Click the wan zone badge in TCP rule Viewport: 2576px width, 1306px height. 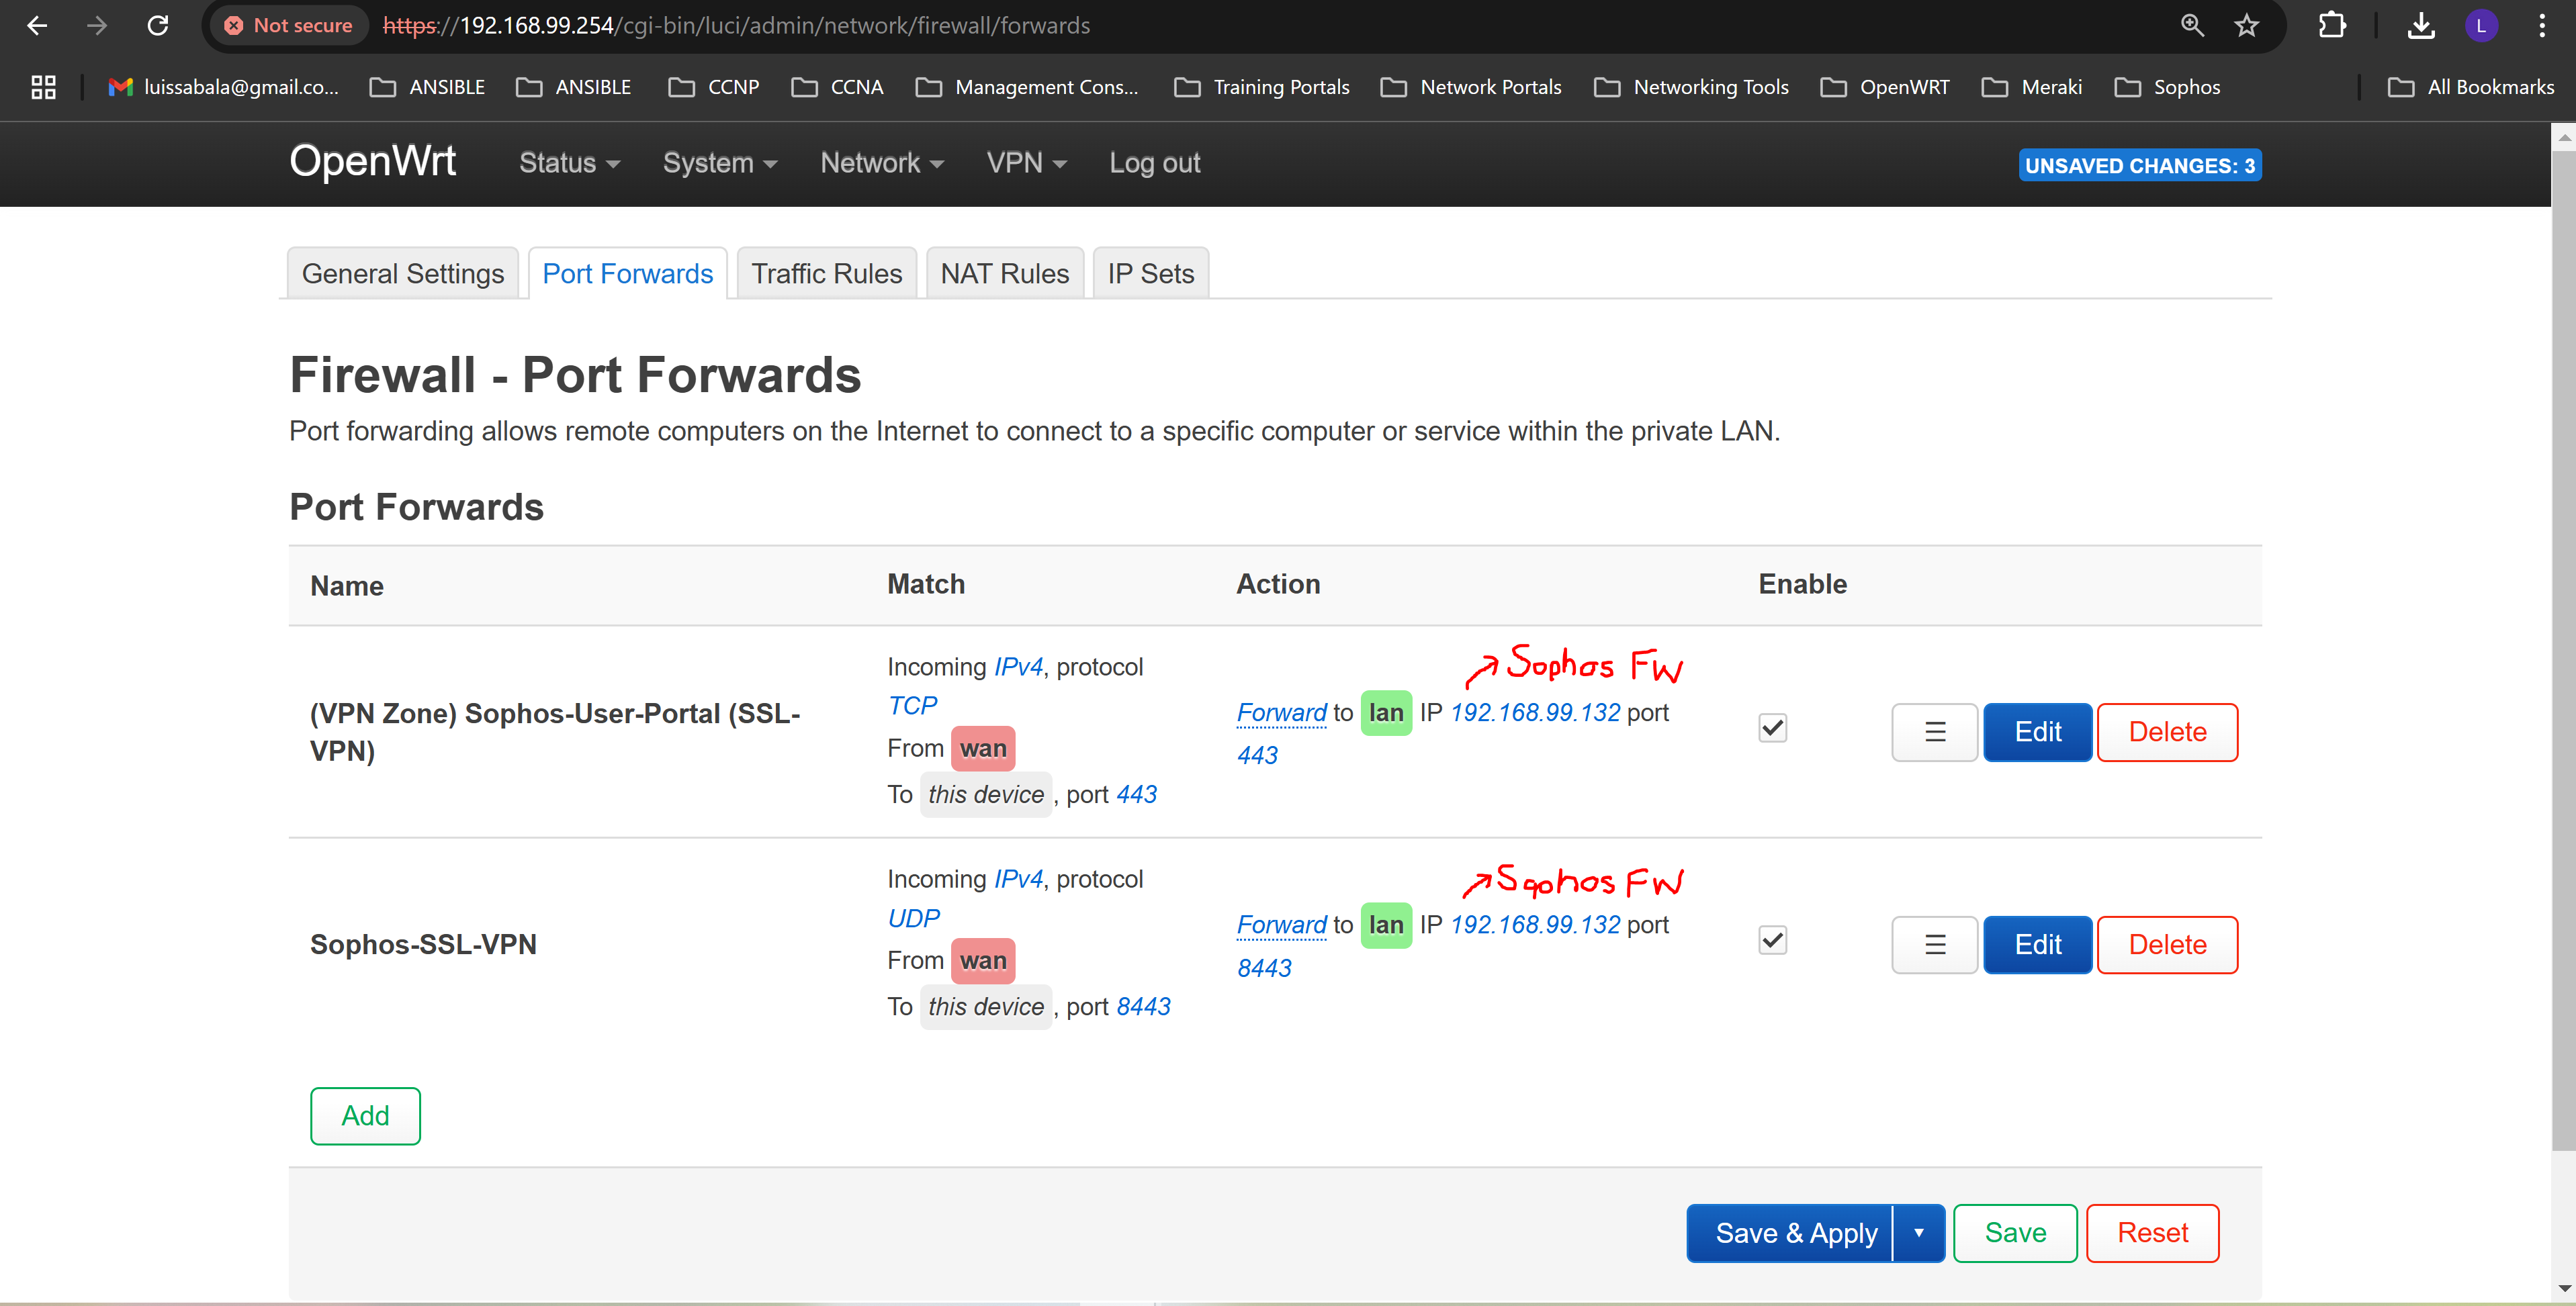click(x=982, y=749)
